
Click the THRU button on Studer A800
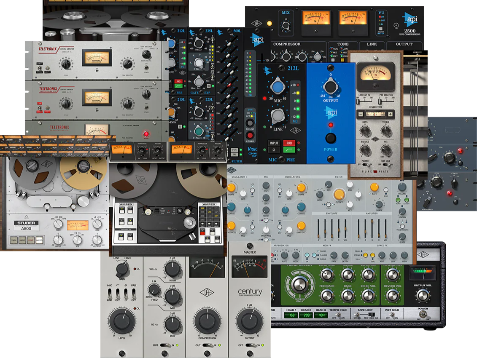[x=13, y=240]
